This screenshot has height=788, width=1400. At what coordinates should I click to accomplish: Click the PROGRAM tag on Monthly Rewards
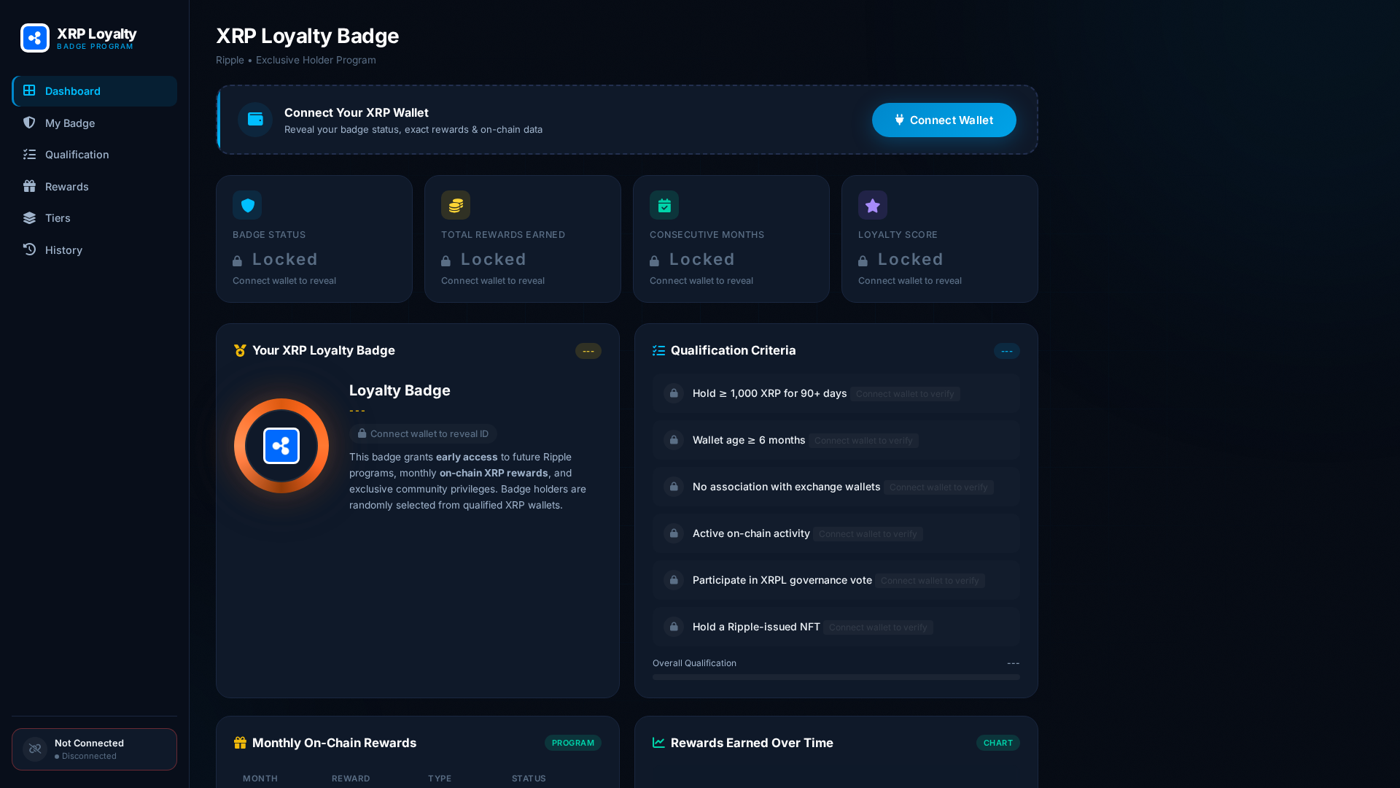(573, 743)
